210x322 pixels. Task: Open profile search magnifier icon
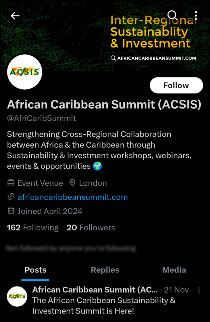pyautogui.click(x=172, y=15)
